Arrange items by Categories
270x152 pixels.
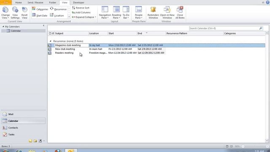pyautogui.click(x=40, y=9)
